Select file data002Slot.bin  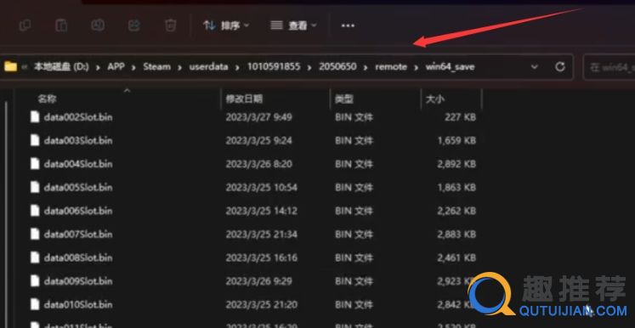tap(78, 117)
